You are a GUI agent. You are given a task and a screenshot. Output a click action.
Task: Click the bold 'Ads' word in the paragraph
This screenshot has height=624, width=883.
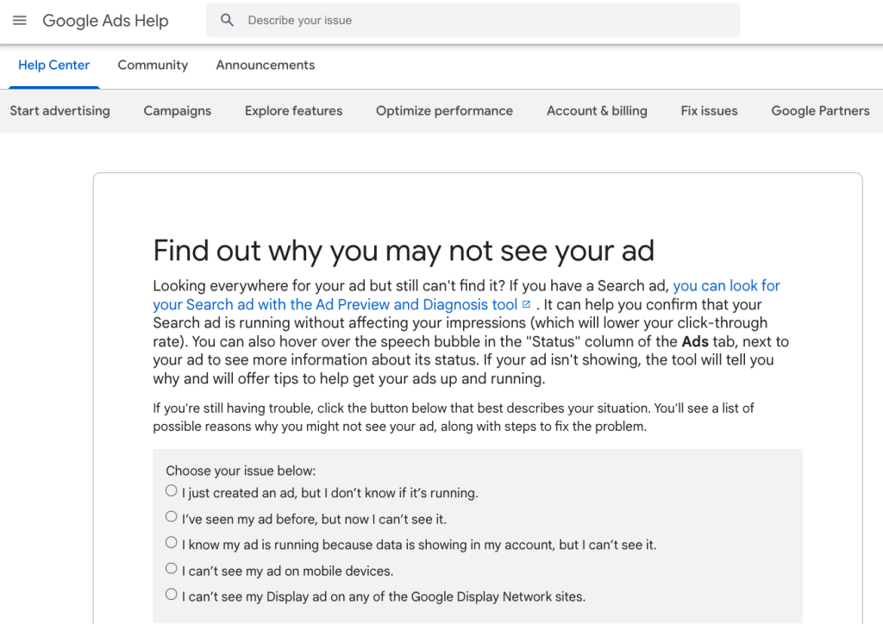tap(695, 341)
